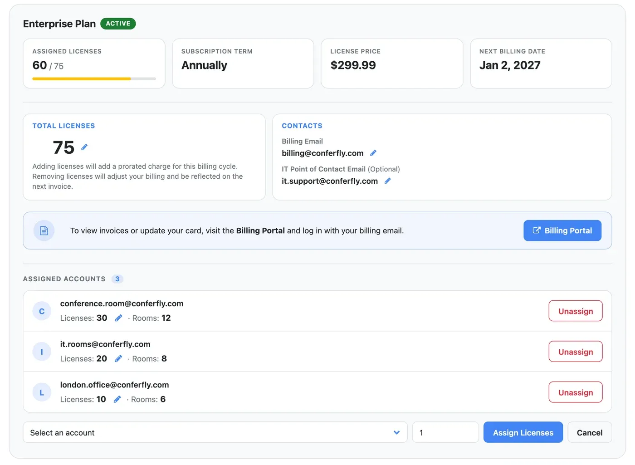Image resolution: width=635 pixels, height=465 pixels.
Task: Click the it.rooms@conferfly.com account name
Action: pos(105,344)
